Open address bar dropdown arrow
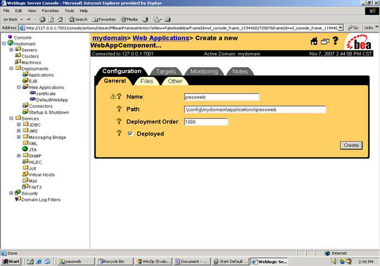 coord(341,28)
